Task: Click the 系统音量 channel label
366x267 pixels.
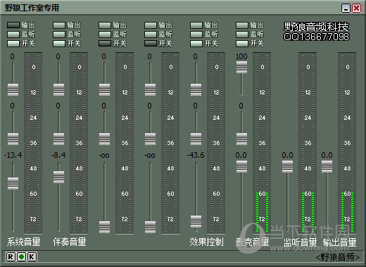Action: 24,242
